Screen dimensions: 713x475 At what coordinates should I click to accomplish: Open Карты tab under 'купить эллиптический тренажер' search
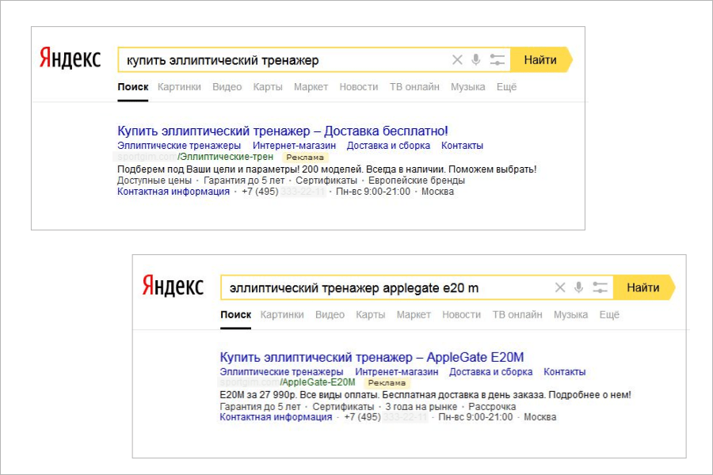pos(268,87)
